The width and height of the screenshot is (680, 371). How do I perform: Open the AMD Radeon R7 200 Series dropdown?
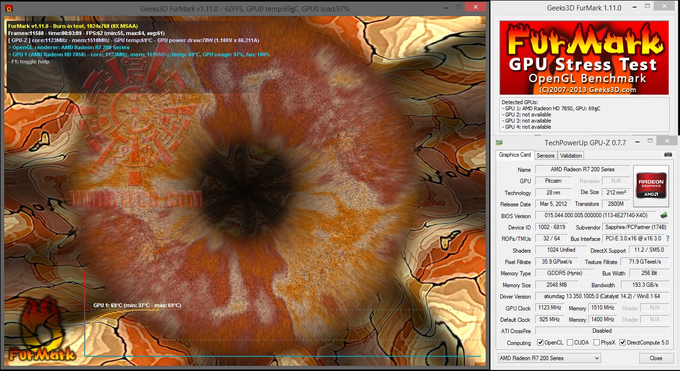pos(549,358)
